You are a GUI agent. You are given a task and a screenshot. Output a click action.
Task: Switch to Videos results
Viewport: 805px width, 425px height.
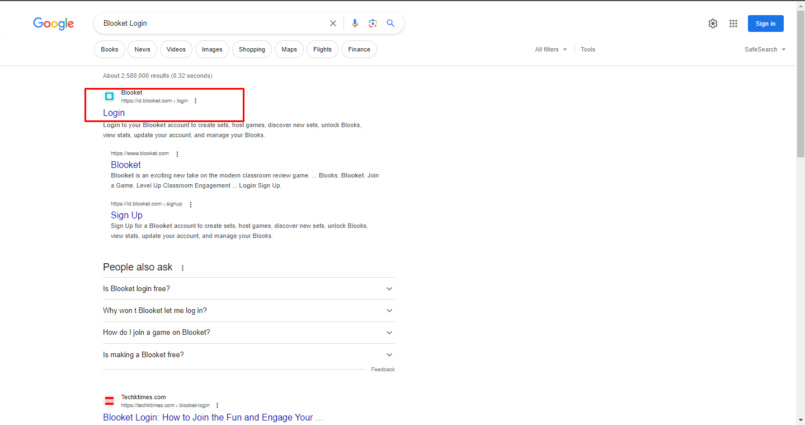point(176,49)
